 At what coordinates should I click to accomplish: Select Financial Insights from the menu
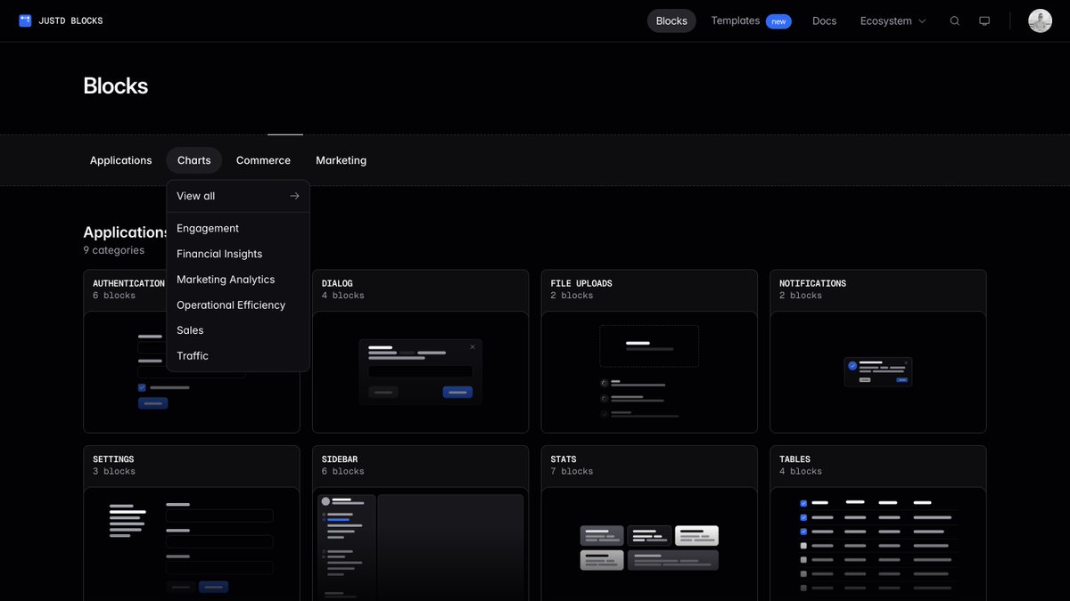pyautogui.click(x=219, y=253)
